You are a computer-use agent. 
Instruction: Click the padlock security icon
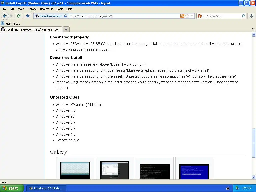(65, 16)
